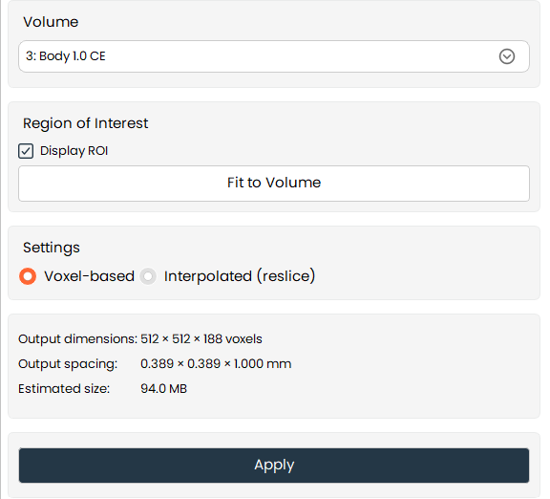Click the output spacing value 0.389 × 0.389 × 1.000 mm
This screenshot has height=499, width=550.
coord(216,364)
